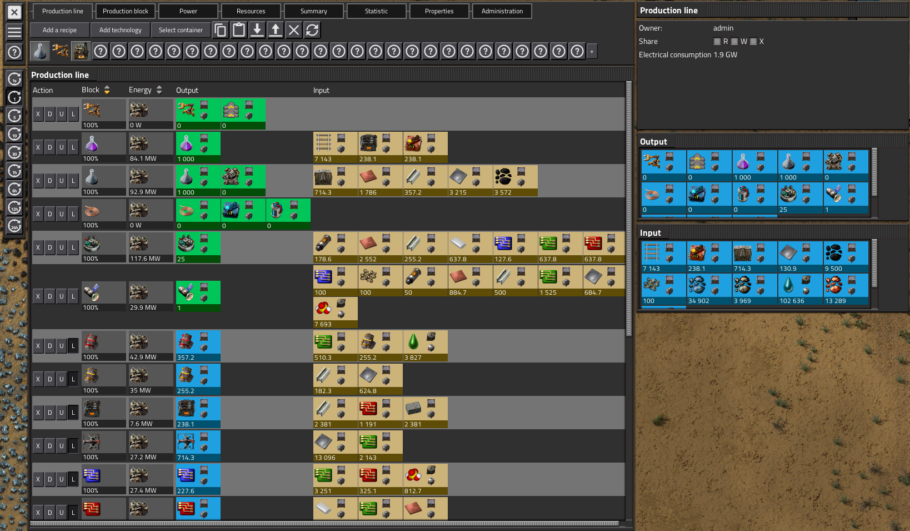
Task: Click the upload/export arrow icon
Action: 276,30
